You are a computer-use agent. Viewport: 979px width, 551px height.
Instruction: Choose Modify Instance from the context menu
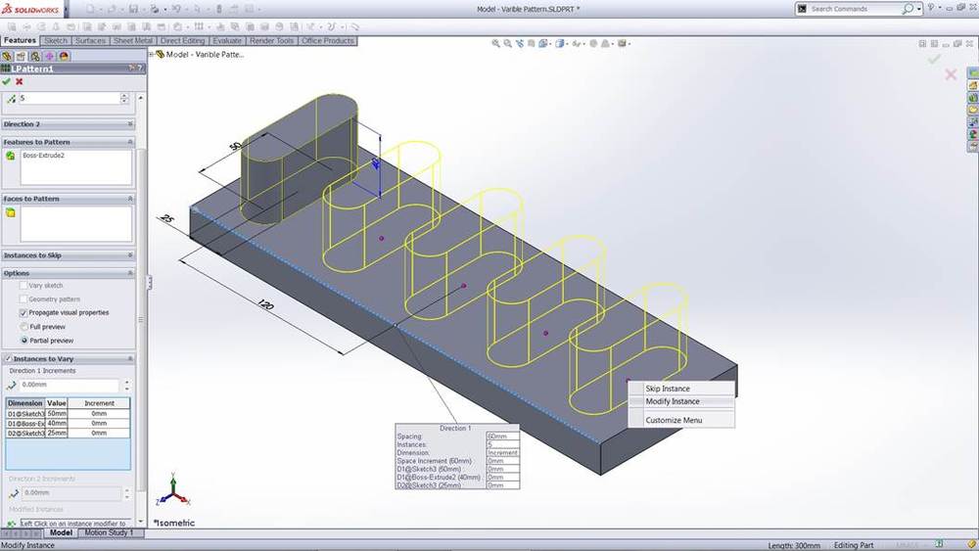(673, 401)
